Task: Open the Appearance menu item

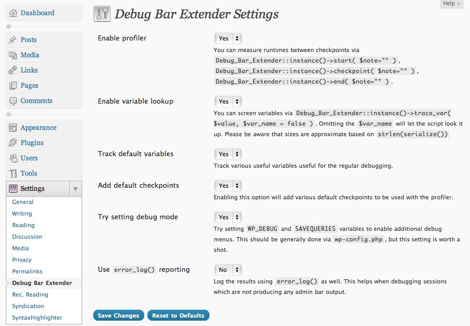Action: point(38,128)
